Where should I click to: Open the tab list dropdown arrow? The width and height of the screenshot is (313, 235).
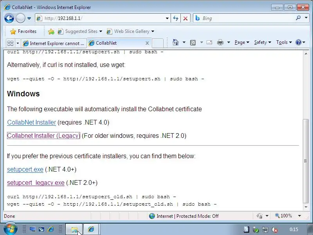[x=18, y=43]
